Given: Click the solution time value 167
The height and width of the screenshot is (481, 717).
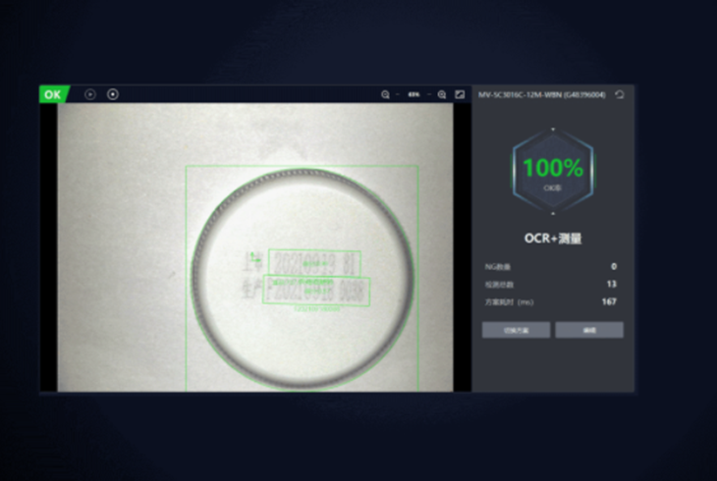Looking at the screenshot, I should pos(609,301).
